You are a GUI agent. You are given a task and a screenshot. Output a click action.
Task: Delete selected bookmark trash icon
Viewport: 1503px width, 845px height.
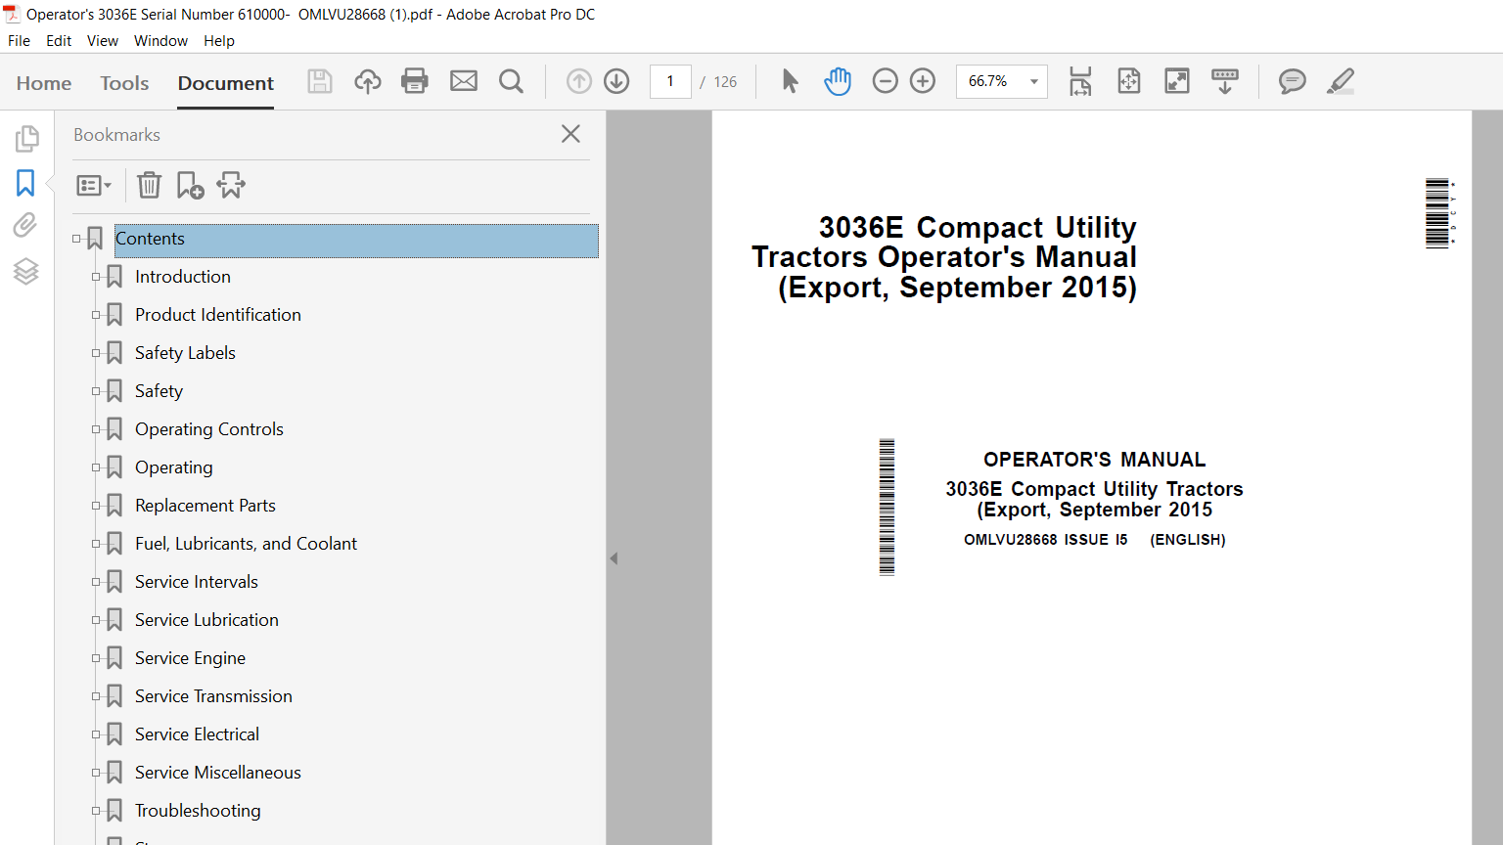point(149,185)
